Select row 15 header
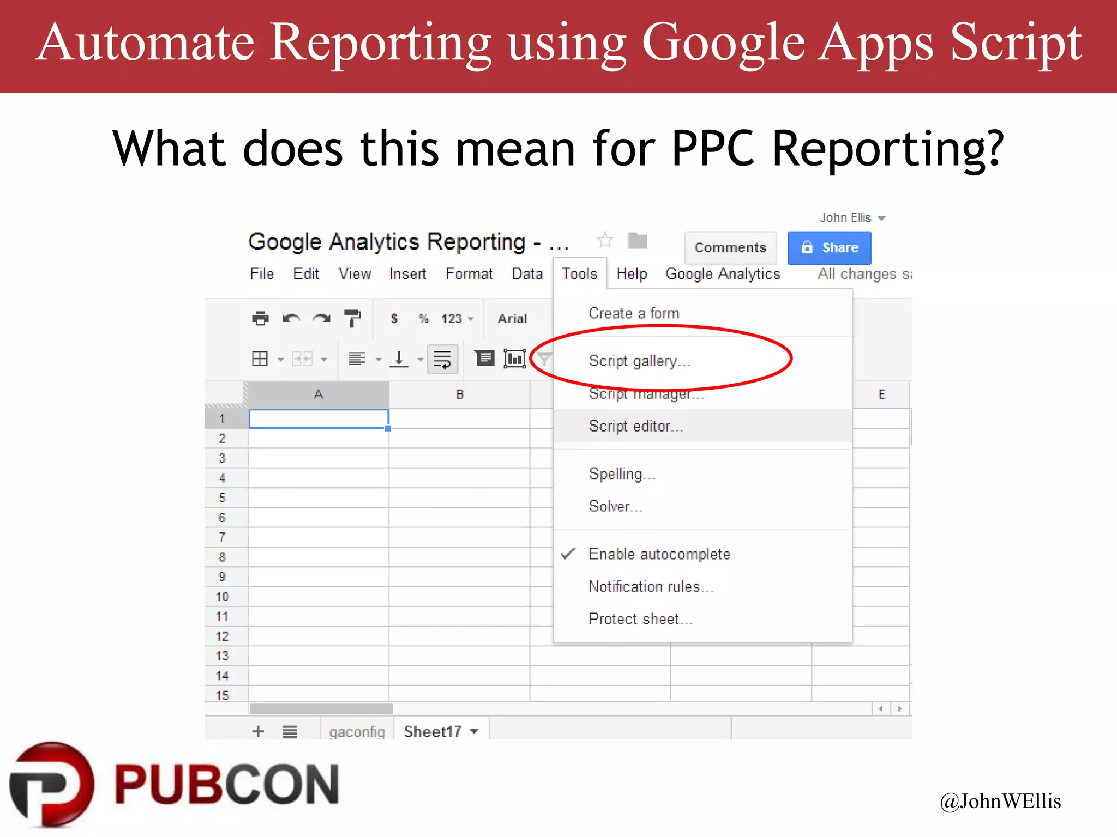 coord(226,694)
